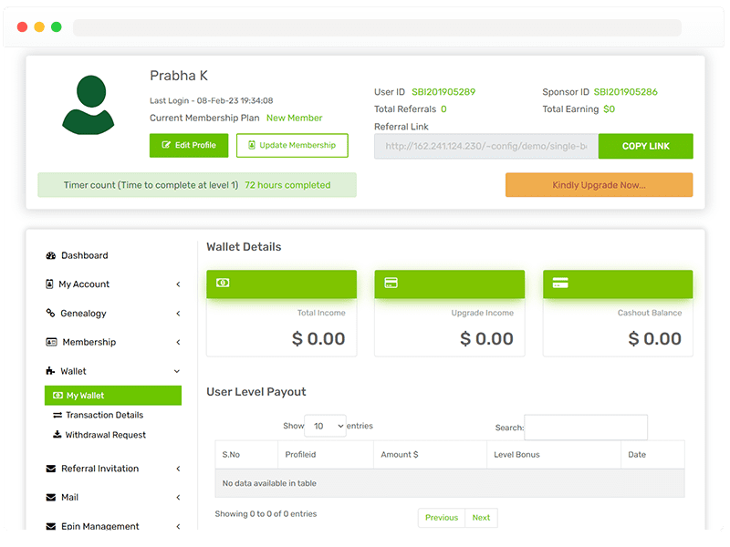
Task: Click the Cashout Balance card icon
Action: click(559, 284)
